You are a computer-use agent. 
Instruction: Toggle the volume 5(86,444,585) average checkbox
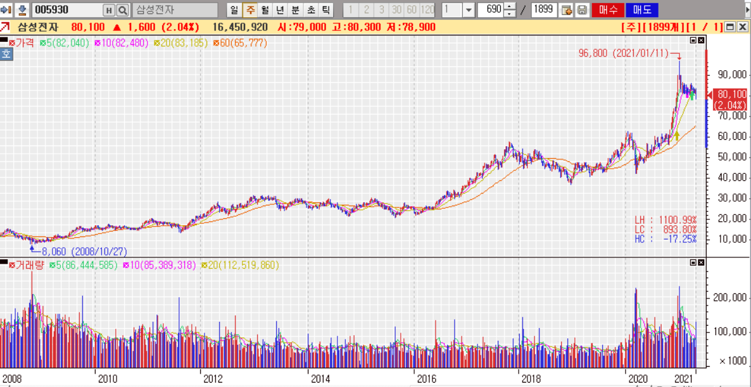pyautogui.click(x=53, y=265)
